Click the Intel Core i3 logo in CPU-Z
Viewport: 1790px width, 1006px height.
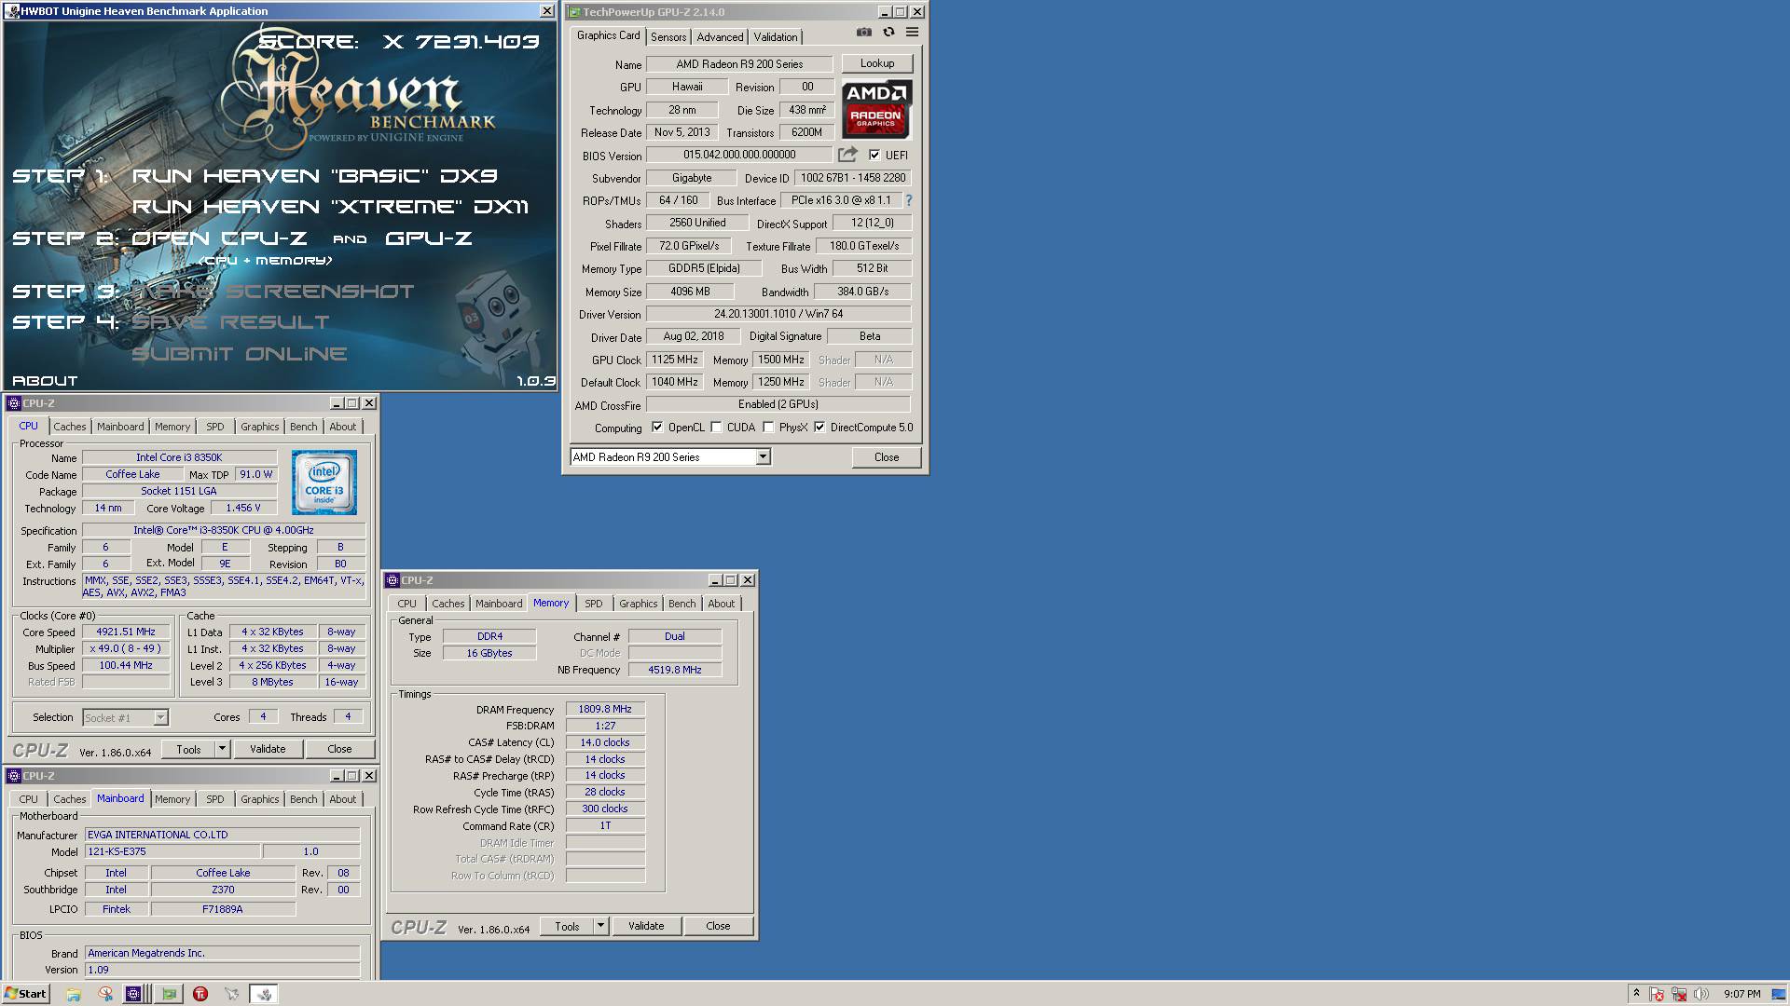pyautogui.click(x=324, y=483)
